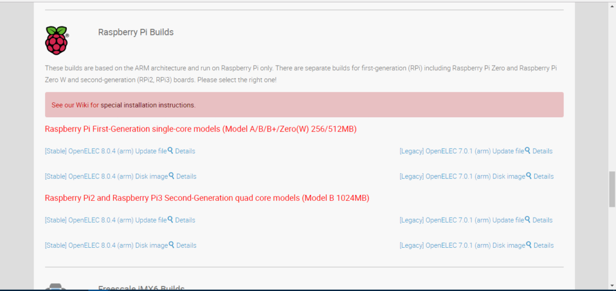Open Details text for Pi2/Pi3 Stable Update file

point(185,221)
